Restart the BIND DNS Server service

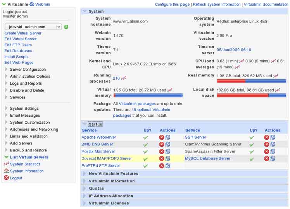(168, 144)
